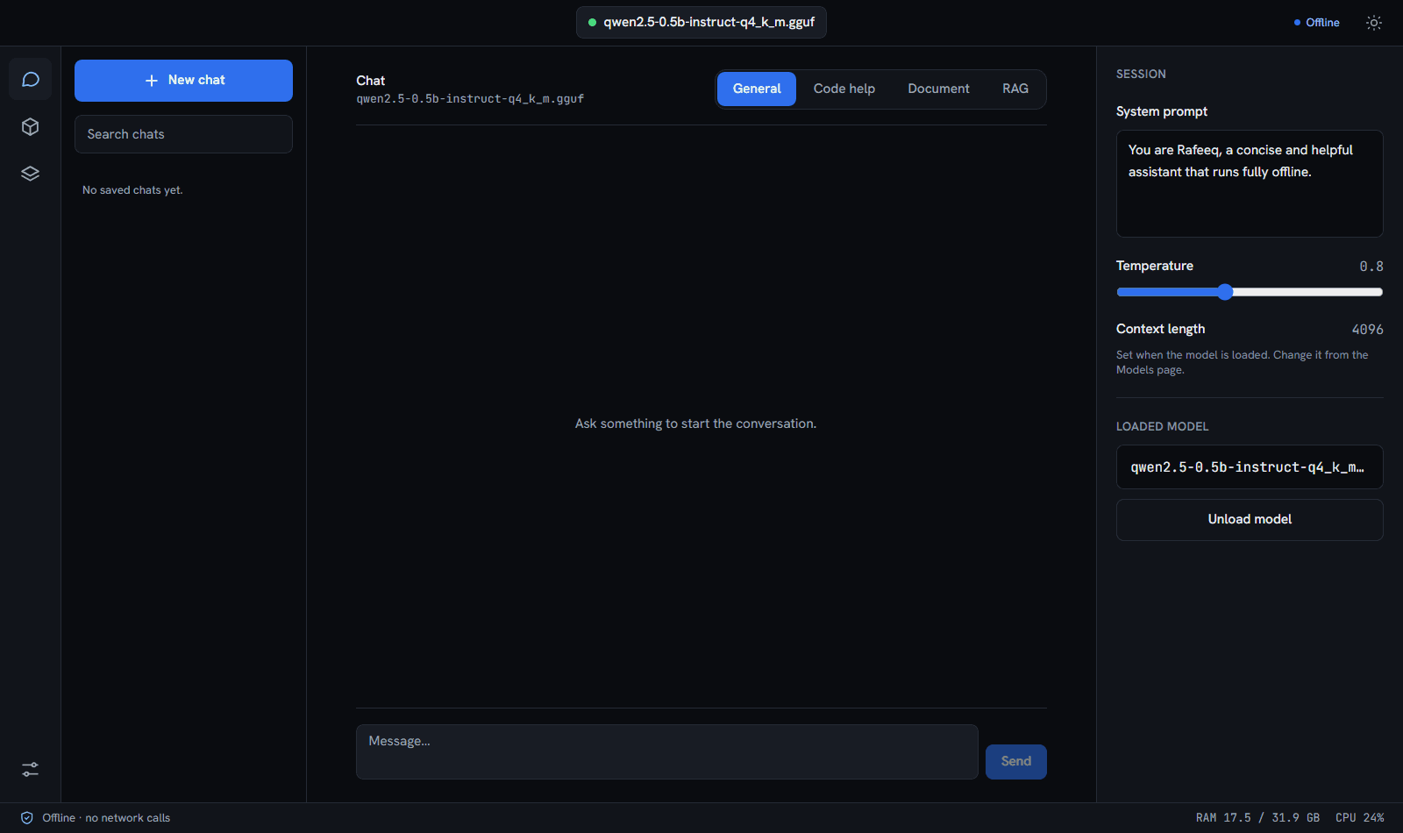This screenshot has height=833, width=1403.
Task: Click the Temperature value 0.8
Action: tap(1371, 267)
